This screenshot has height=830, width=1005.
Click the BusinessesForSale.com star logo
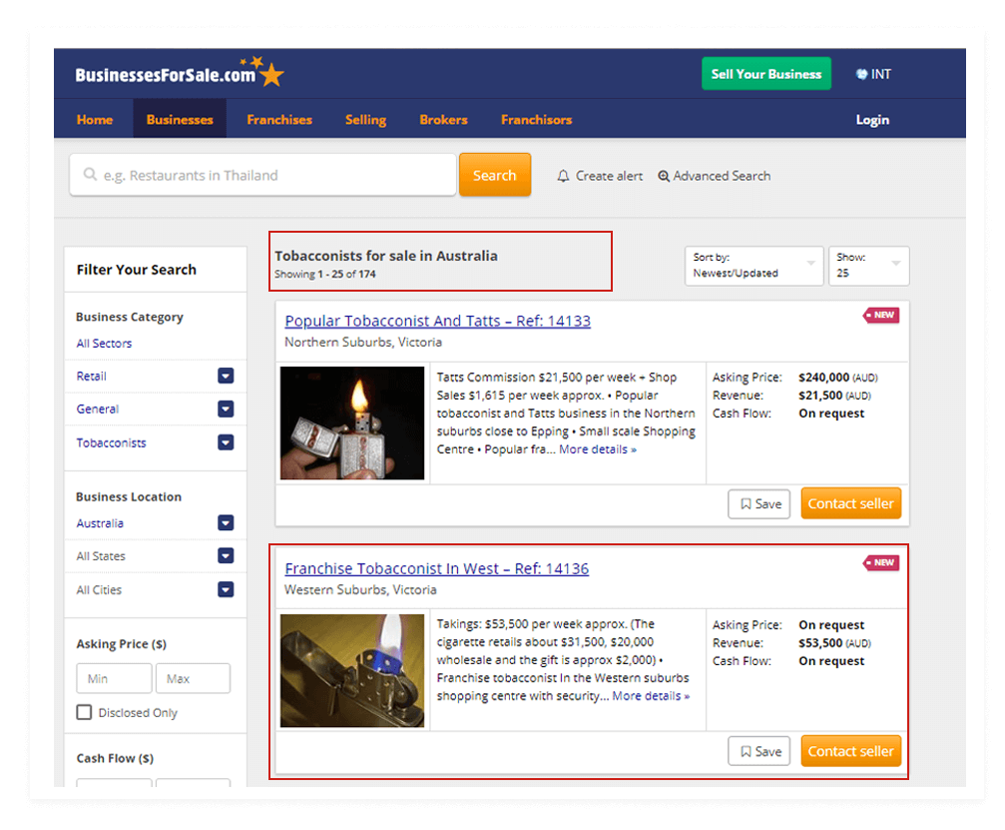click(180, 73)
